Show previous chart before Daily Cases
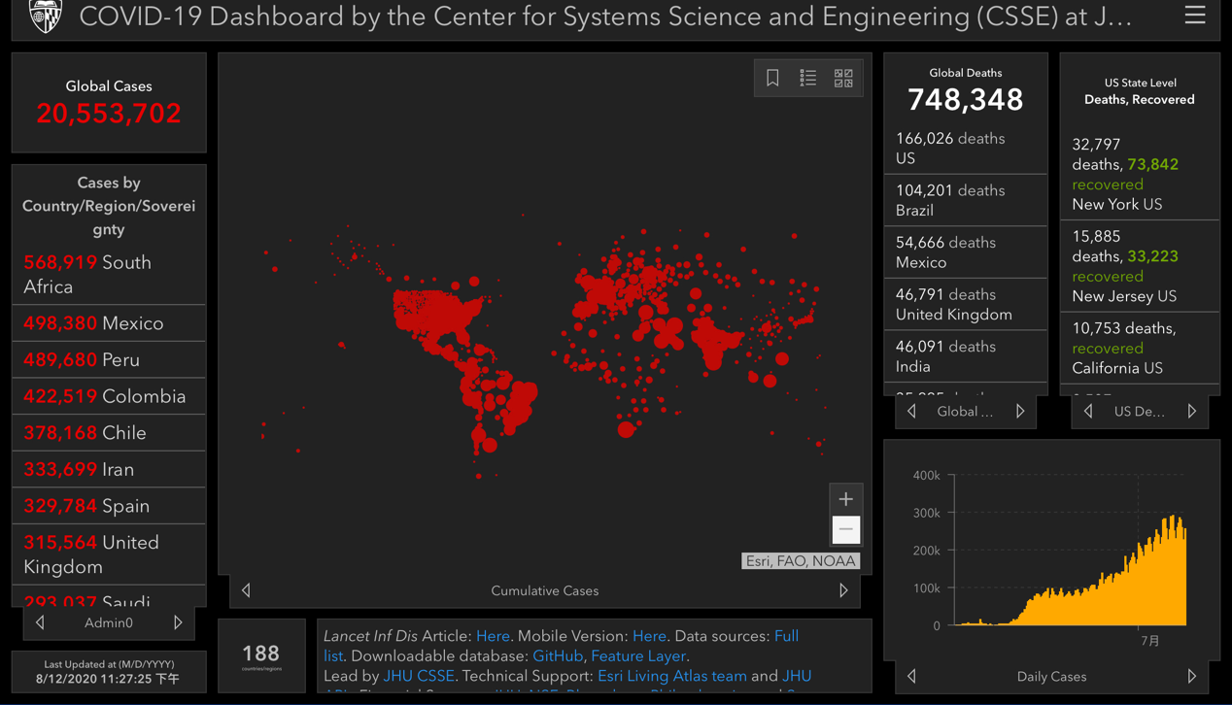This screenshot has width=1232, height=705. click(x=911, y=676)
